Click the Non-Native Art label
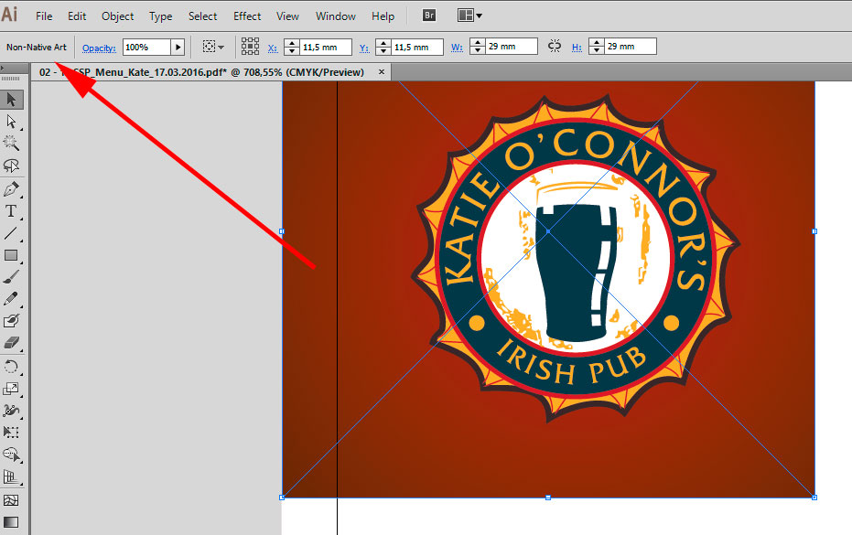This screenshot has width=852, height=535. click(37, 48)
